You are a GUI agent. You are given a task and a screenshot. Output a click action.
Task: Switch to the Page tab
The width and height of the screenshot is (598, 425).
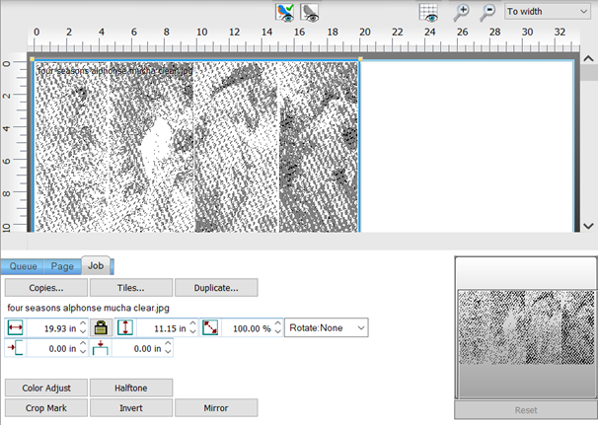click(x=62, y=266)
